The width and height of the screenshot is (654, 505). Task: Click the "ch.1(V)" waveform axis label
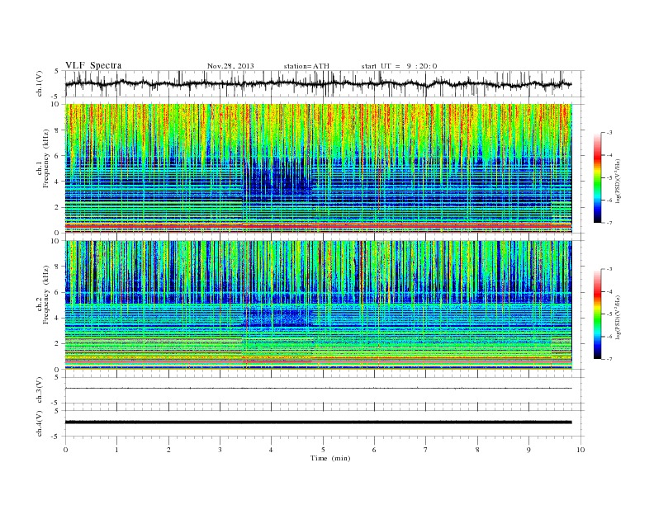[x=40, y=83]
